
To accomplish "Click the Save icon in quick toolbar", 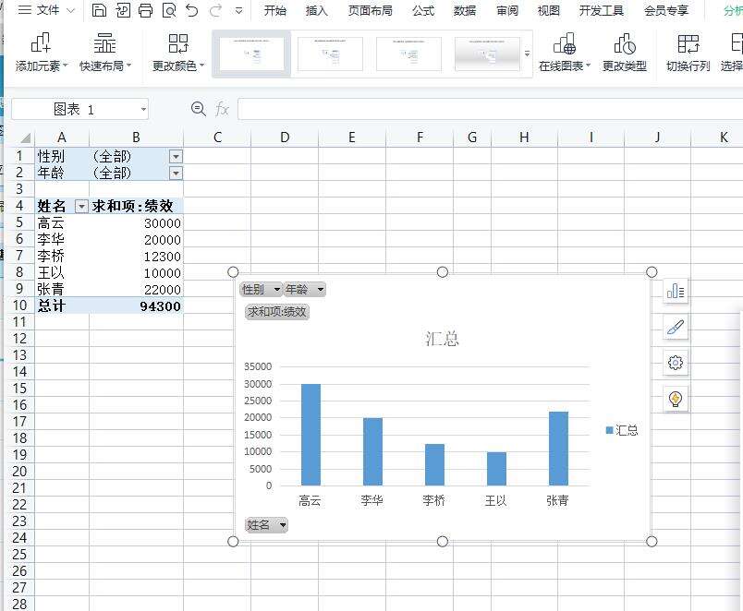I will (x=99, y=10).
